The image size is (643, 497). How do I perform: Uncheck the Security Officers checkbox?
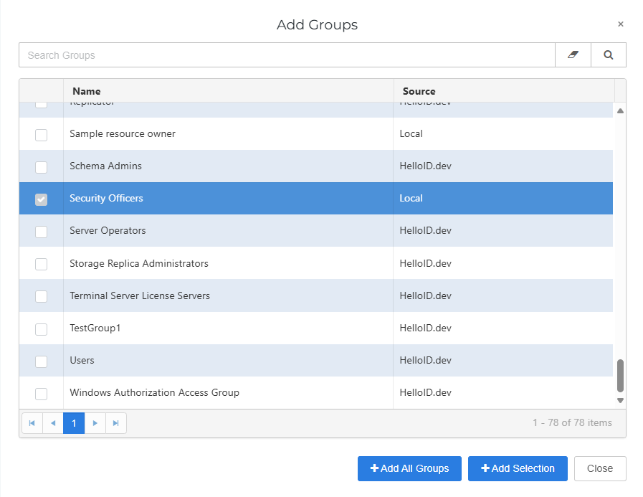(42, 199)
